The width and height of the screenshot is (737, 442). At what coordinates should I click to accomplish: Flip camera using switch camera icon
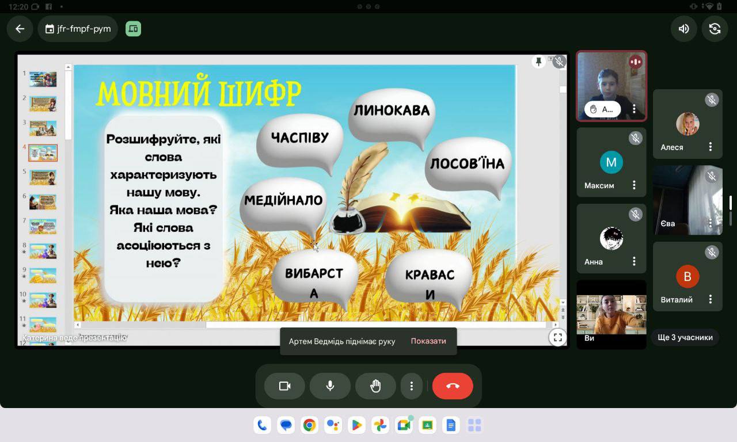(x=715, y=29)
